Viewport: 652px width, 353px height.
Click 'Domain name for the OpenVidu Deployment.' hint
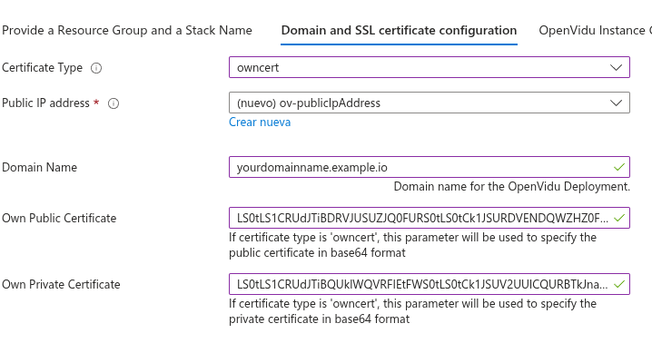coord(512,186)
